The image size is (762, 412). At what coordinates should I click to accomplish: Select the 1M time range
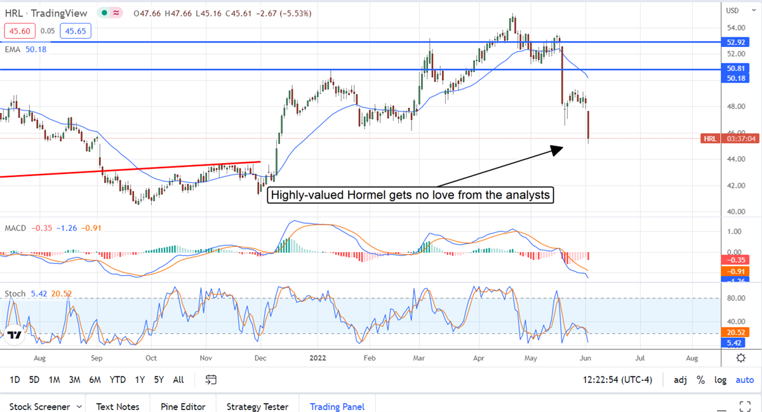point(54,380)
